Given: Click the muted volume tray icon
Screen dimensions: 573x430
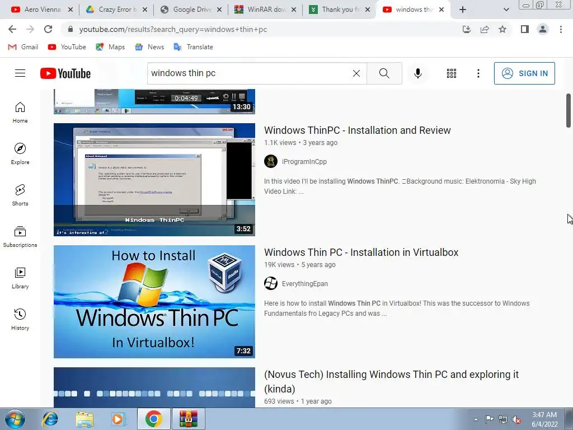Looking at the screenshot, I should (516, 419).
